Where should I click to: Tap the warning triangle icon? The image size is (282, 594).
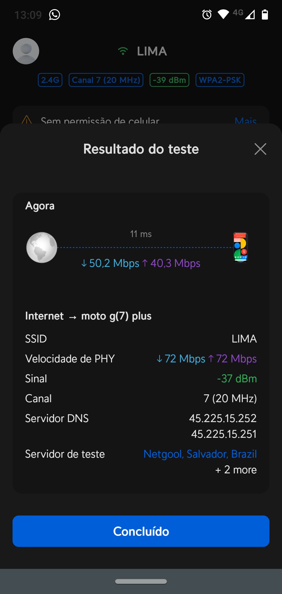coord(27,120)
